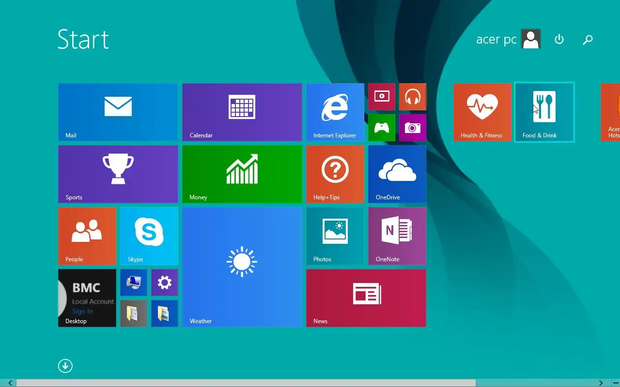
Task: Launch the Photos app tile
Action: point(335,236)
